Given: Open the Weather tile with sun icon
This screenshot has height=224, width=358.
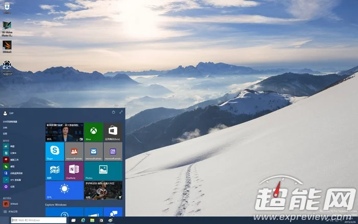Looking at the screenshot, I should click(64, 190).
